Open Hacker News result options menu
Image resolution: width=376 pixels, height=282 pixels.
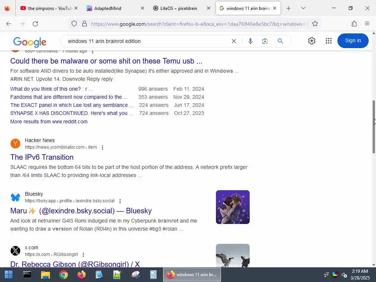point(102,148)
